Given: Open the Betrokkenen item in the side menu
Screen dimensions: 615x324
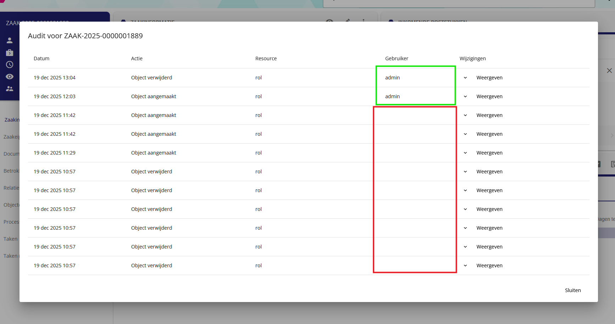Looking at the screenshot, I should coord(11,171).
